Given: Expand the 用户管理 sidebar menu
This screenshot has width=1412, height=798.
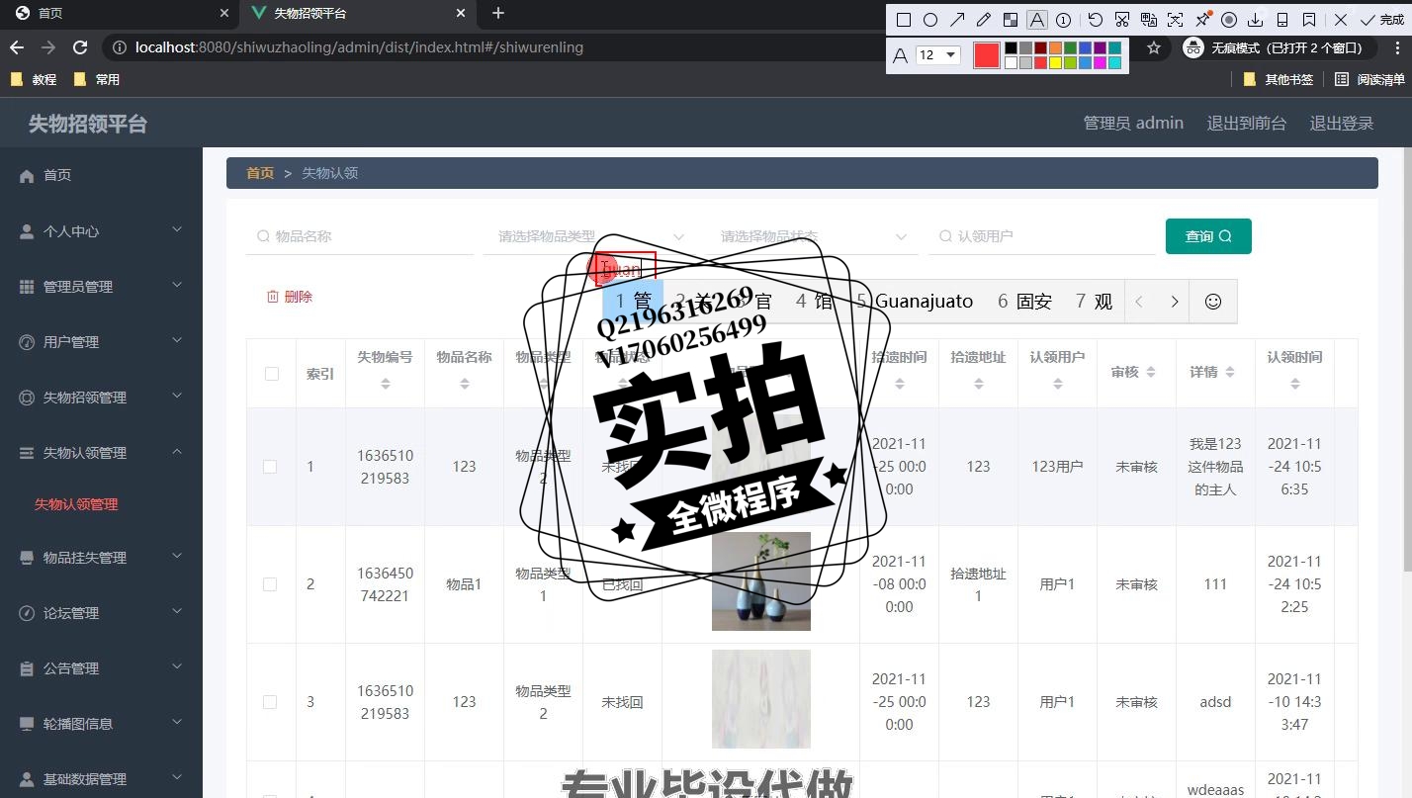Looking at the screenshot, I should point(101,341).
